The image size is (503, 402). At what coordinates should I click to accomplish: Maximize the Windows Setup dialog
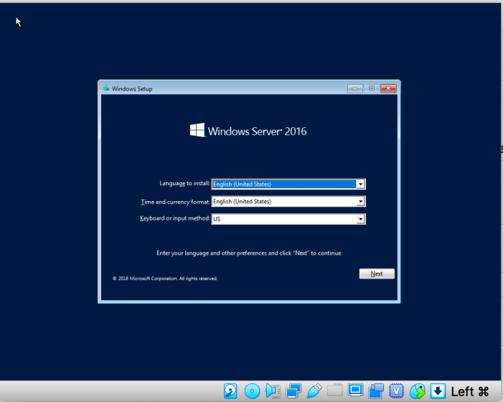(x=372, y=88)
